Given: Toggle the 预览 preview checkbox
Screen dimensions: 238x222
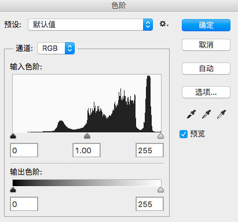Looking at the screenshot, I should pos(184,134).
